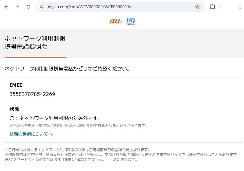Viewport: 244px width, 171px height.
Task: Click the 状態 heading
Action: coord(14,109)
